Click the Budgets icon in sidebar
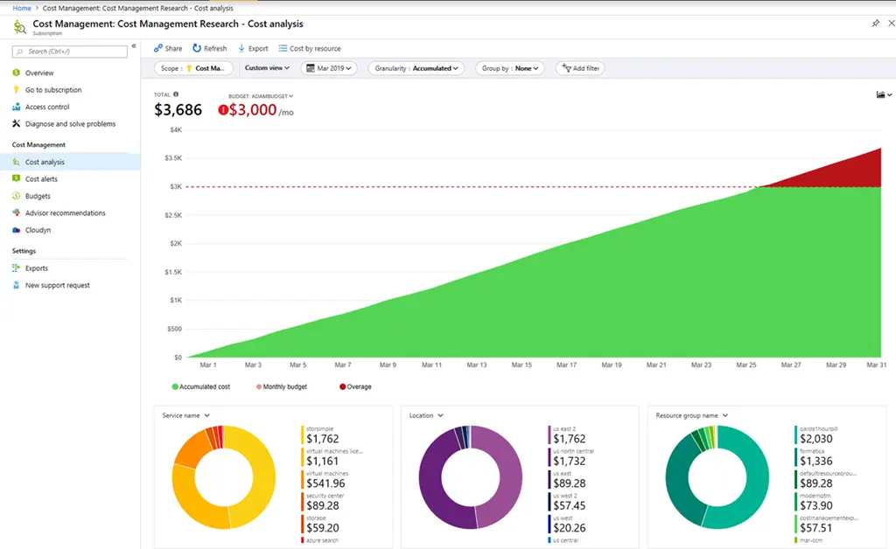Viewport: 896px width, 549px height. point(16,196)
